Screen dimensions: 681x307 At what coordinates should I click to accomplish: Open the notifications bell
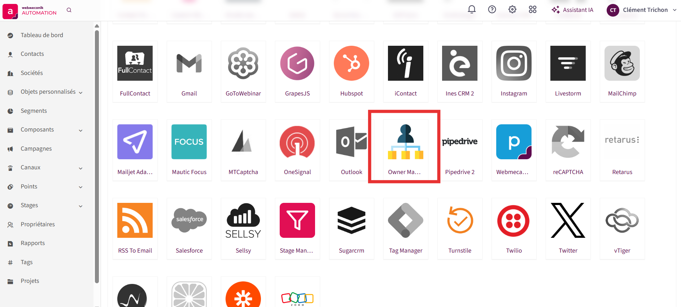click(x=472, y=10)
